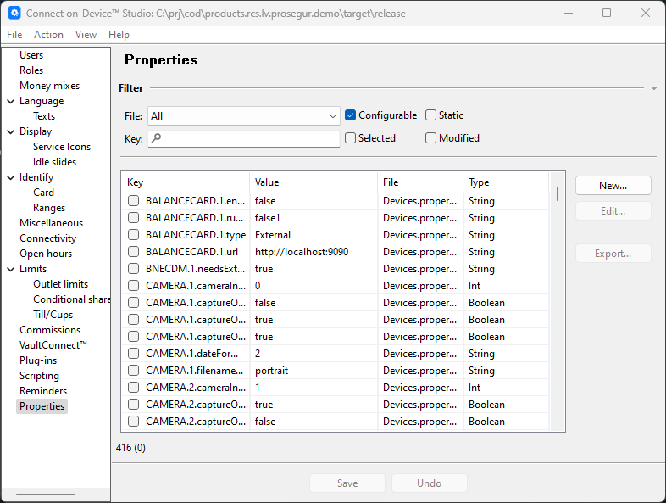Enable the Selected filter checkbox
Screen dimensions: 666x503
(350, 138)
